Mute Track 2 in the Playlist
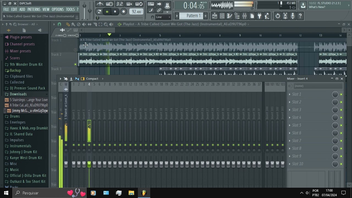This screenshot has width=352, height=198. [x=75, y=64]
